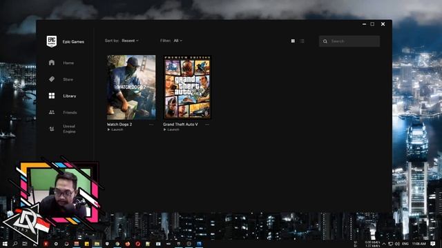Open the 11:06 AM clock
442x248 pixels.
(x=419, y=244)
